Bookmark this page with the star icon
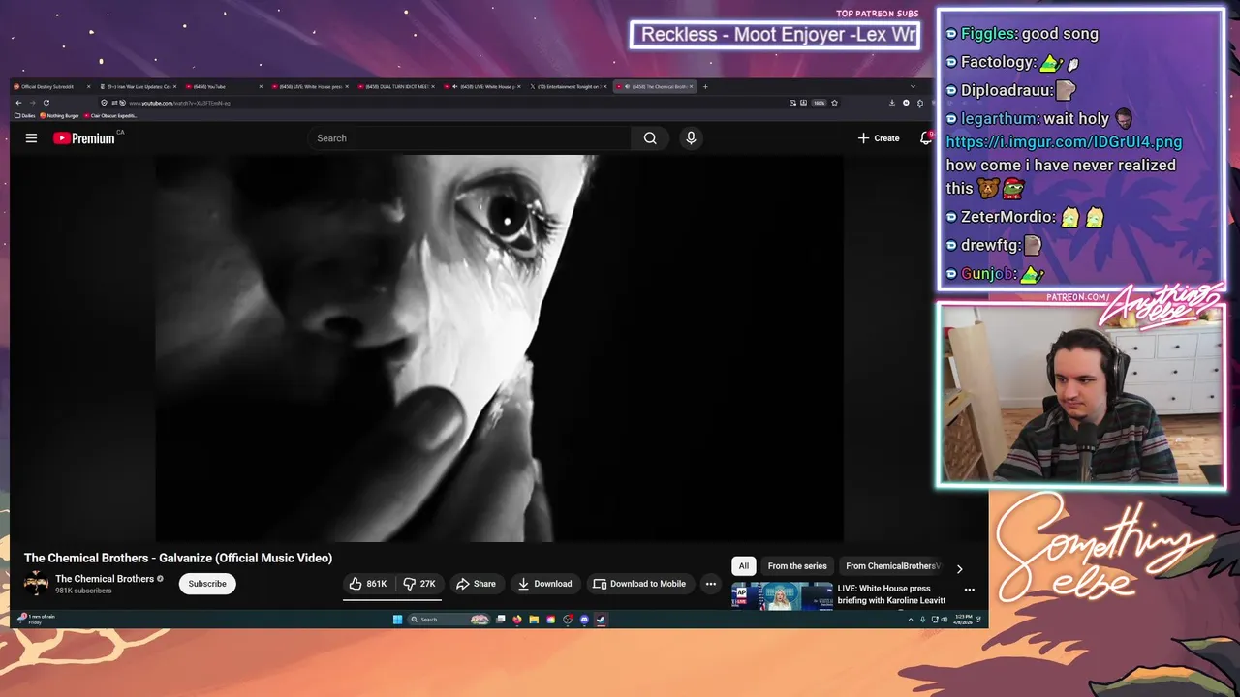 pos(834,103)
